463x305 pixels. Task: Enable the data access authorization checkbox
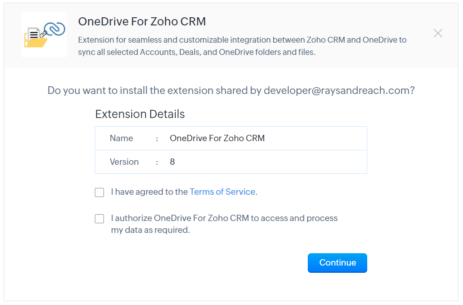99,219
